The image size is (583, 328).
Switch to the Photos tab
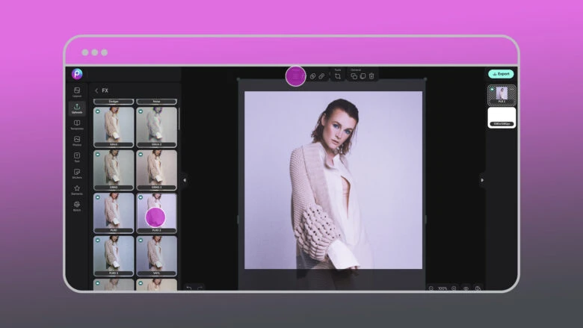[77, 140]
